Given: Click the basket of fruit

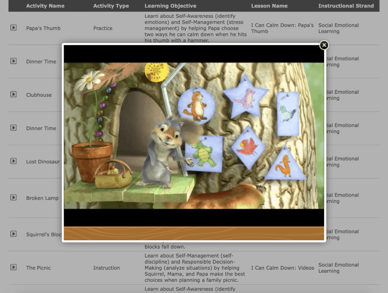Looking at the screenshot, I should coord(113,174).
